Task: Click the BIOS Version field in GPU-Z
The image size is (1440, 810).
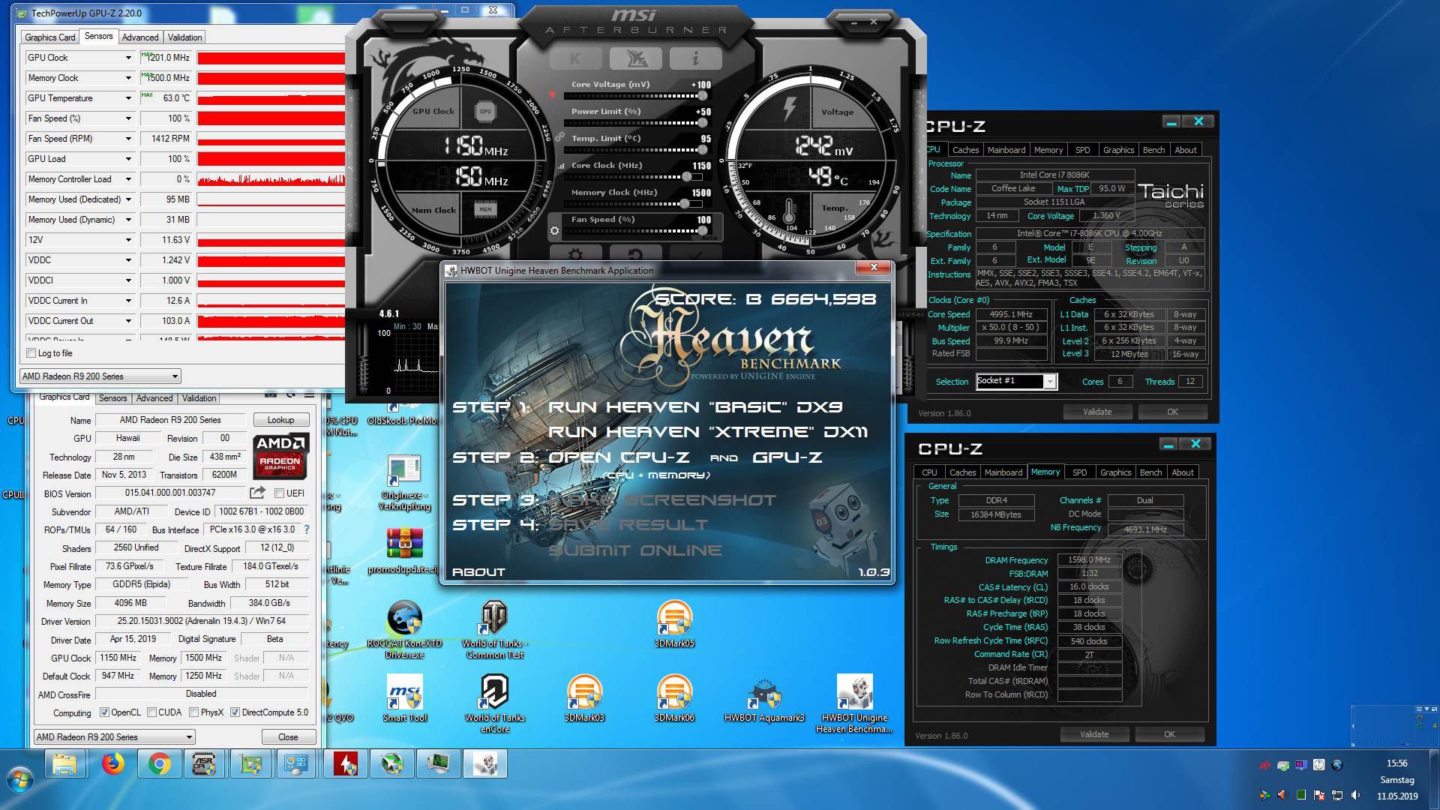Action: (170, 493)
